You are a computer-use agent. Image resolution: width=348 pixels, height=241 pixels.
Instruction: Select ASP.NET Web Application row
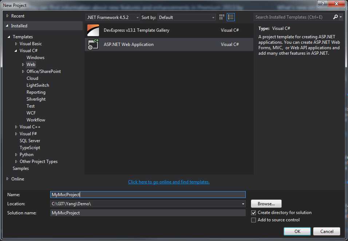(169, 44)
